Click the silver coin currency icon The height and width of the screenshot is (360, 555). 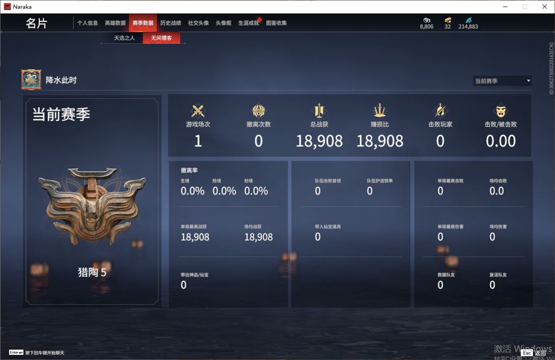click(x=427, y=20)
